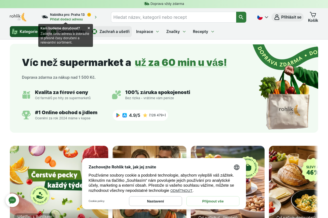Viewport: 328px width, 218px height.
Task: Click the Rohlik.cz croissant logo
Action: [18, 17]
